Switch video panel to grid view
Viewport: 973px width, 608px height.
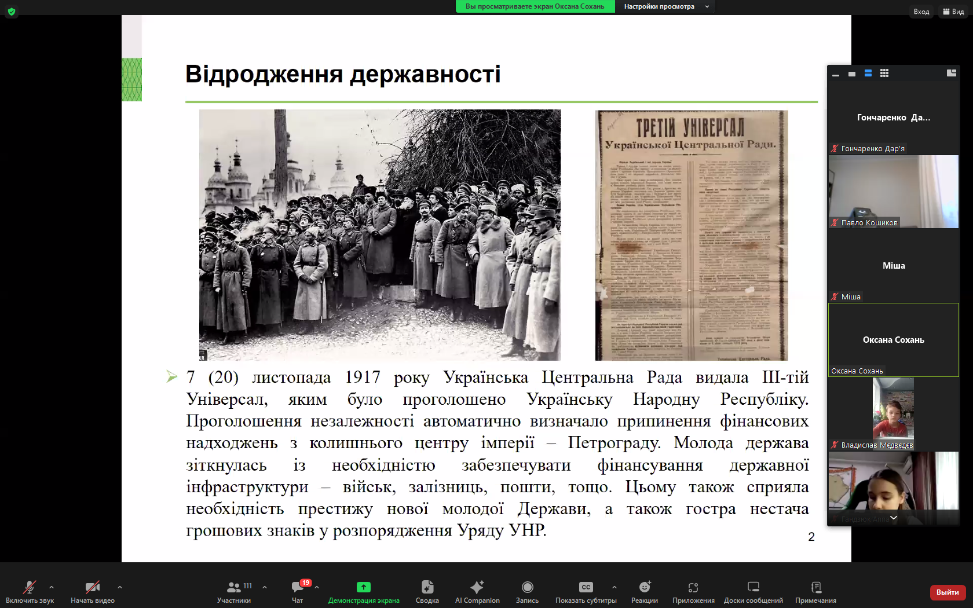(x=884, y=74)
